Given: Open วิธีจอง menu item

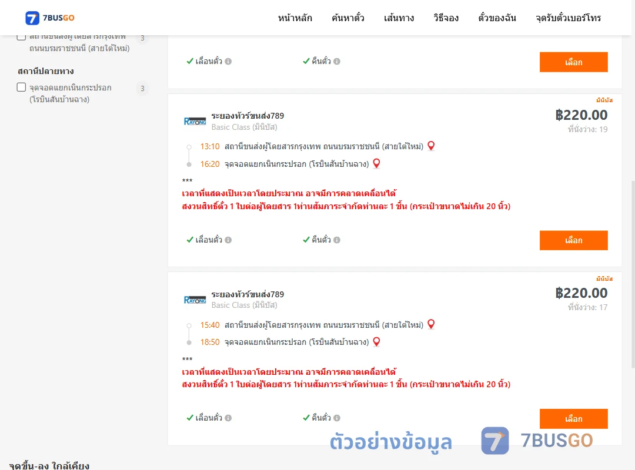Looking at the screenshot, I should 446,18.
